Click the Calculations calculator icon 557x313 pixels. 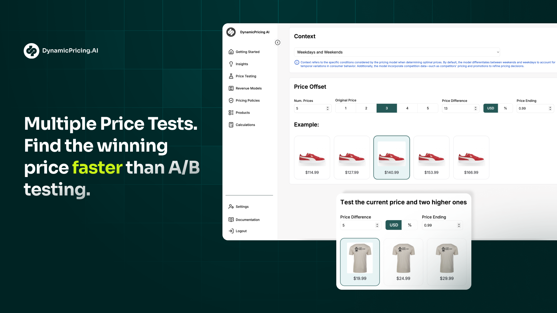[231, 125]
